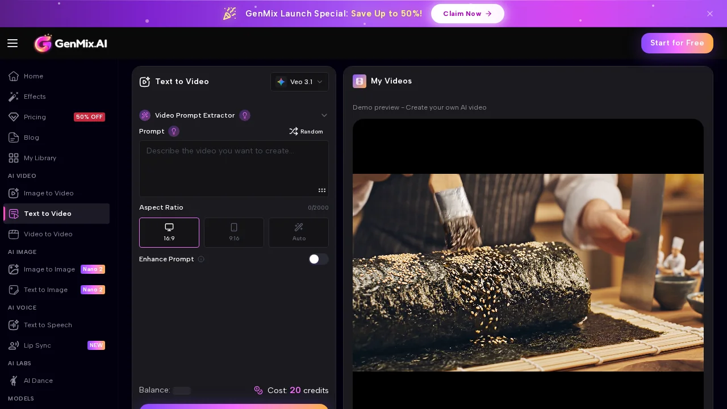This screenshot has height=409, width=727.
Task: View the Pricing page with 50% OFF badge
Action: (x=35, y=117)
